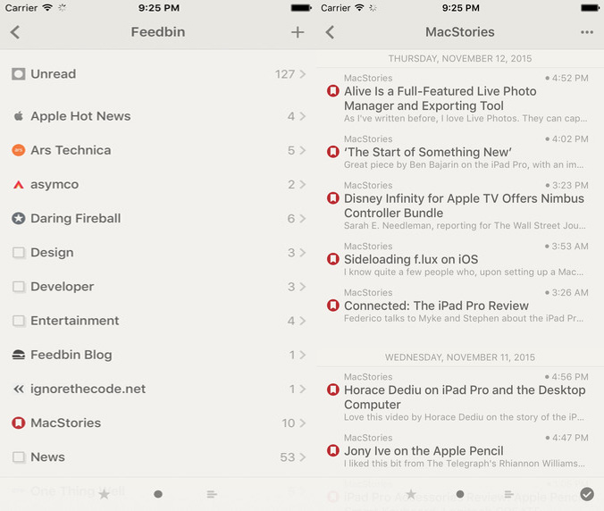Show all items filter in Feedbin screen

pos(212,494)
